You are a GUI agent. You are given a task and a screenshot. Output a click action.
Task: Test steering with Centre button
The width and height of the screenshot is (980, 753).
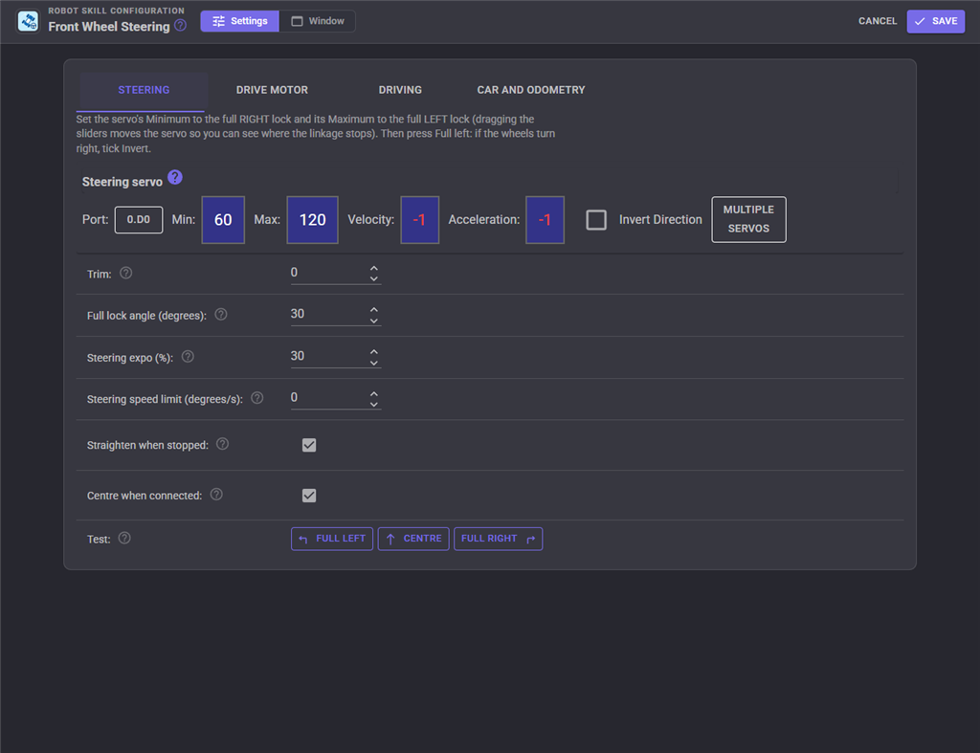413,539
